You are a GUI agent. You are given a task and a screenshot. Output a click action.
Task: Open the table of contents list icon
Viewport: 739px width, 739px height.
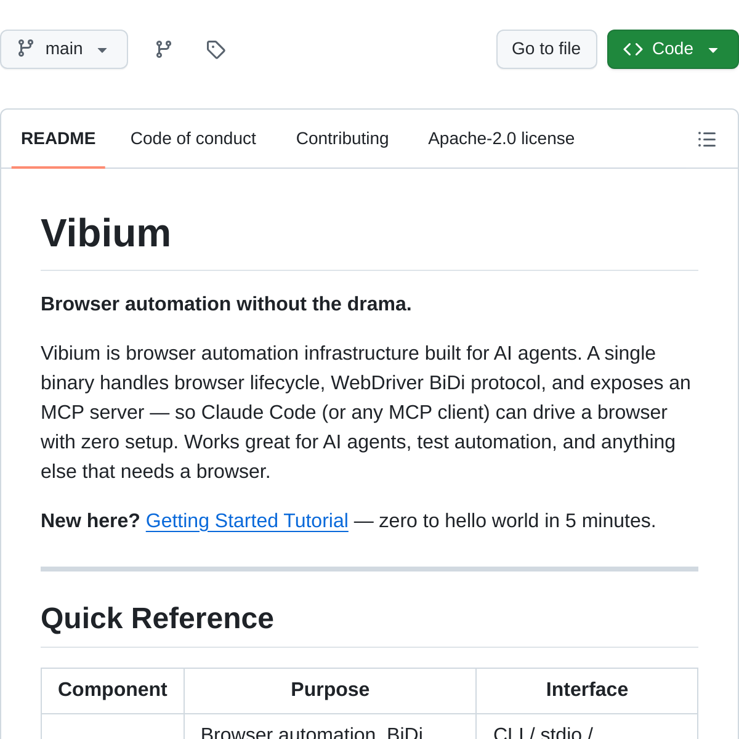point(706,139)
